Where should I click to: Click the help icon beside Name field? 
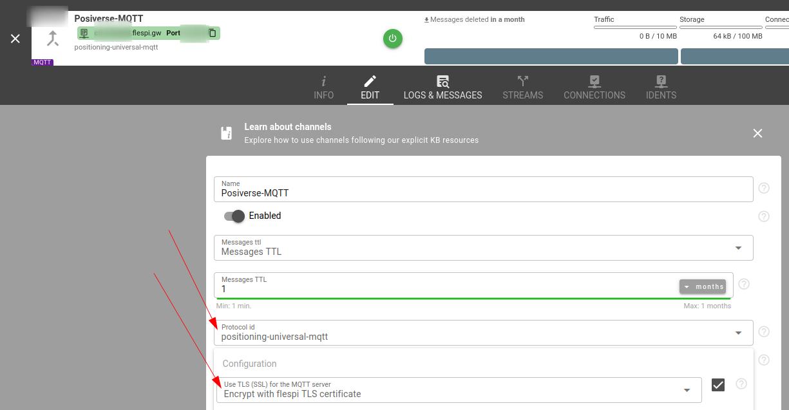click(x=764, y=188)
